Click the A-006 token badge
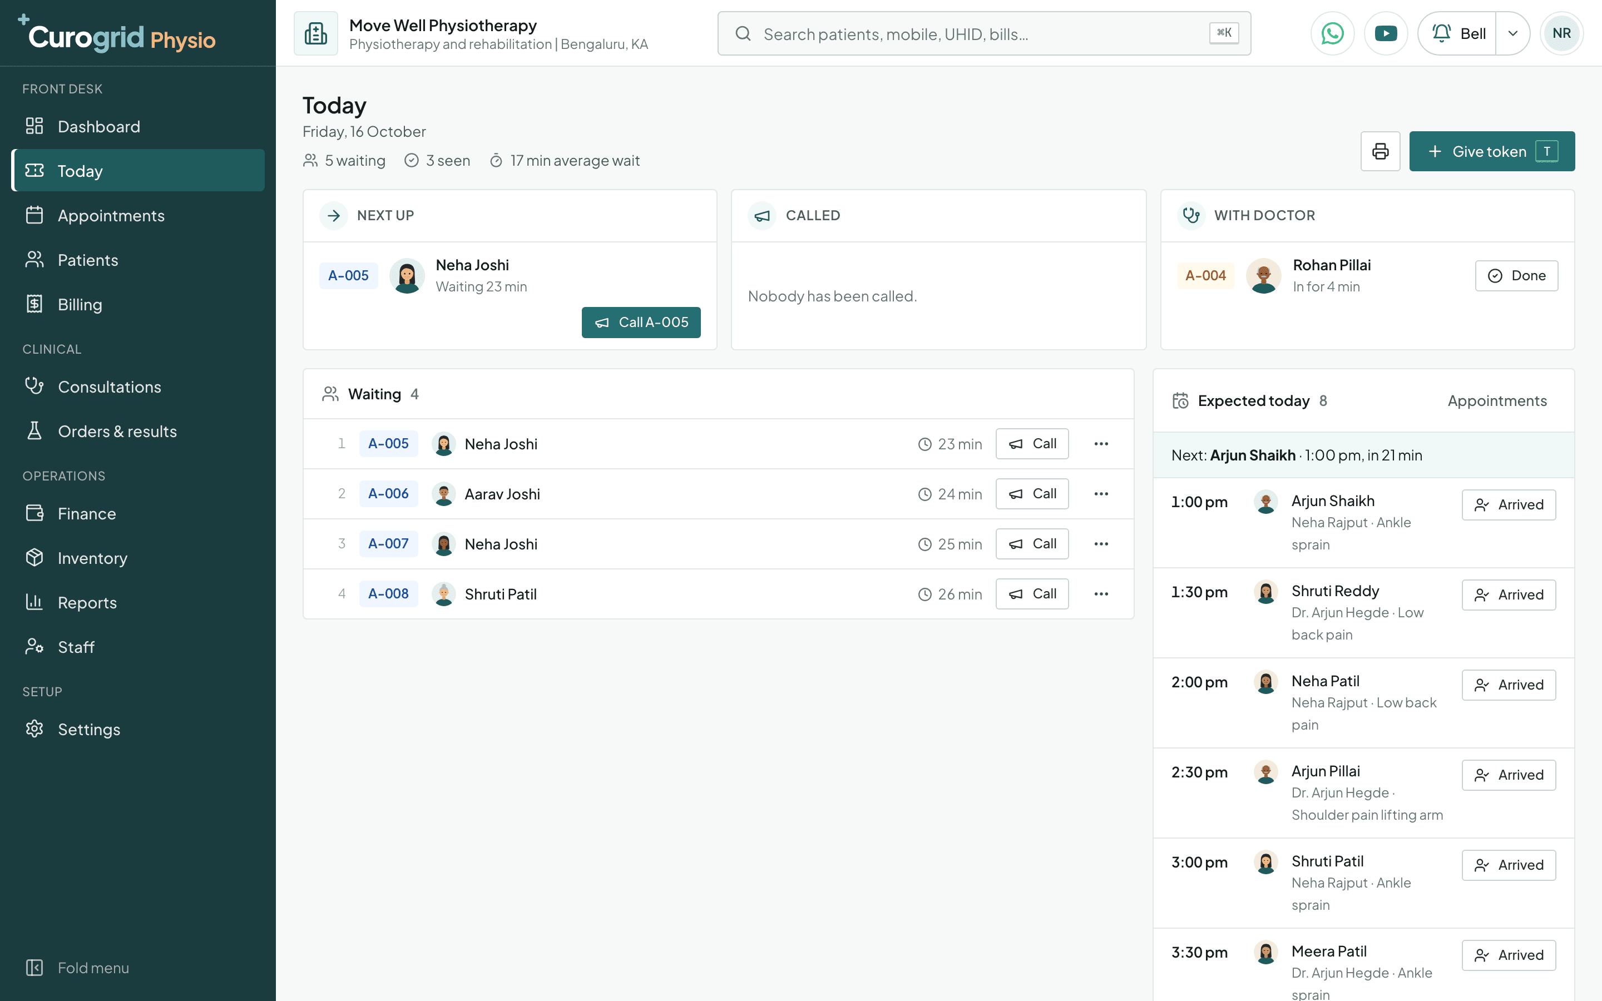The image size is (1602, 1001). (x=389, y=494)
